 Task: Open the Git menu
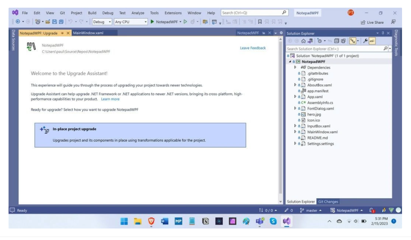pyautogui.click(x=62, y=13)
